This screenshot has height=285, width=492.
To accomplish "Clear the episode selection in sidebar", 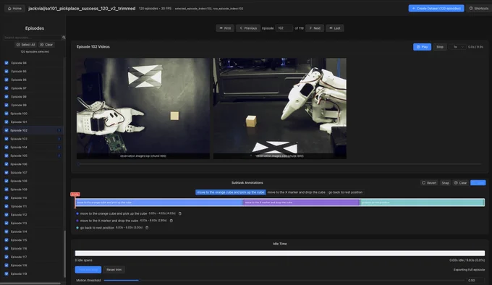I will click(x=46, y=45).
